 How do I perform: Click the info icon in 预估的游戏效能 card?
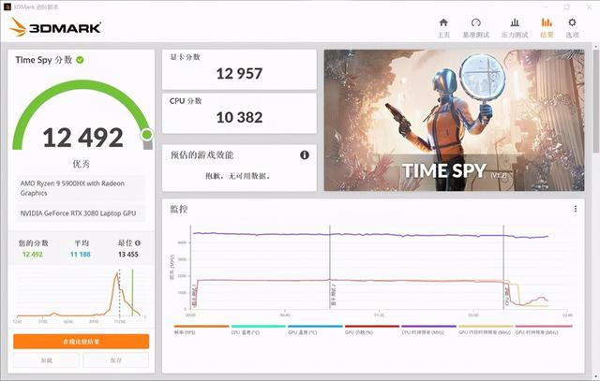pos(305,154)
